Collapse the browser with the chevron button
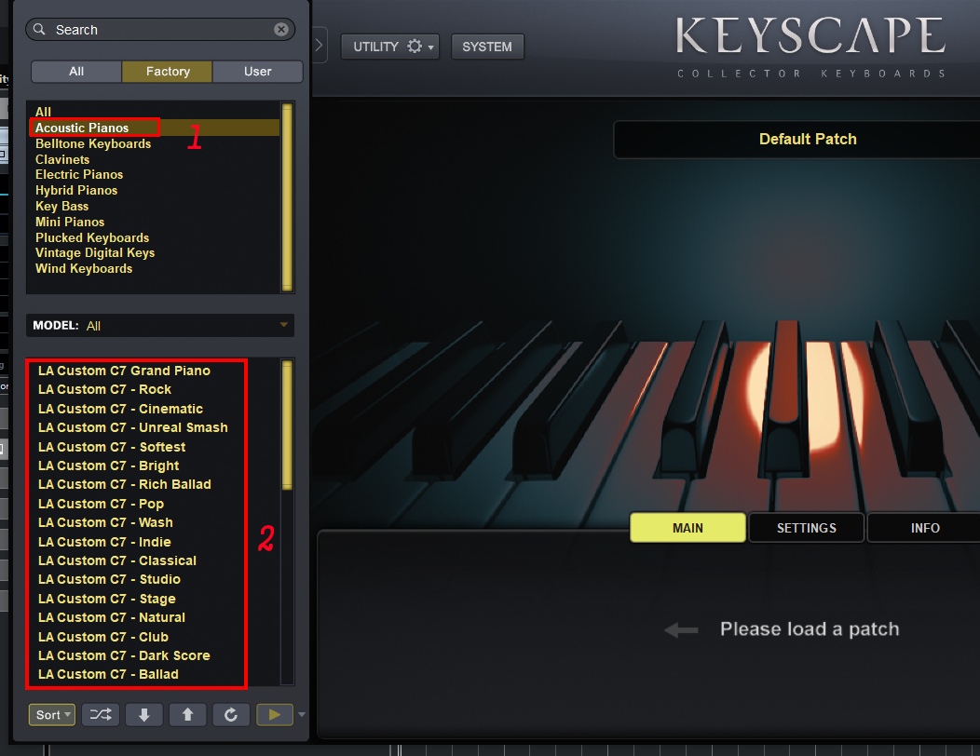980x756 pixels. pyautogui.click(x=319, y=45)
